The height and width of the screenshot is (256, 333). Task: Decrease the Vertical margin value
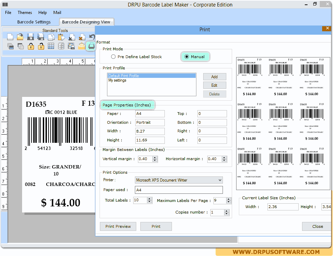coord(155,160)
